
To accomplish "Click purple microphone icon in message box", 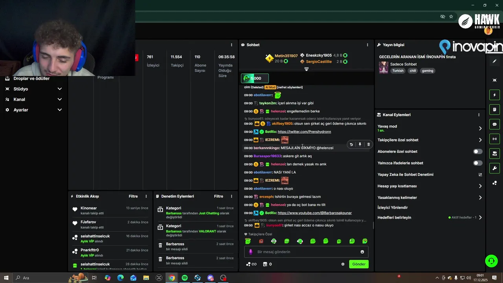I will point(251,252).
